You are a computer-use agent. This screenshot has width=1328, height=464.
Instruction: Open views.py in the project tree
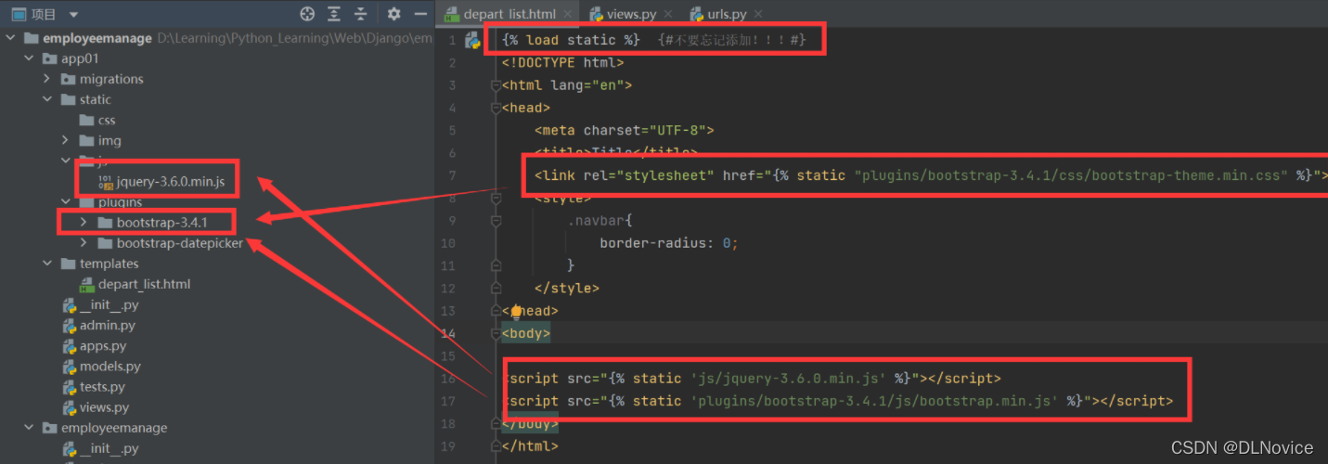(104, 407)
